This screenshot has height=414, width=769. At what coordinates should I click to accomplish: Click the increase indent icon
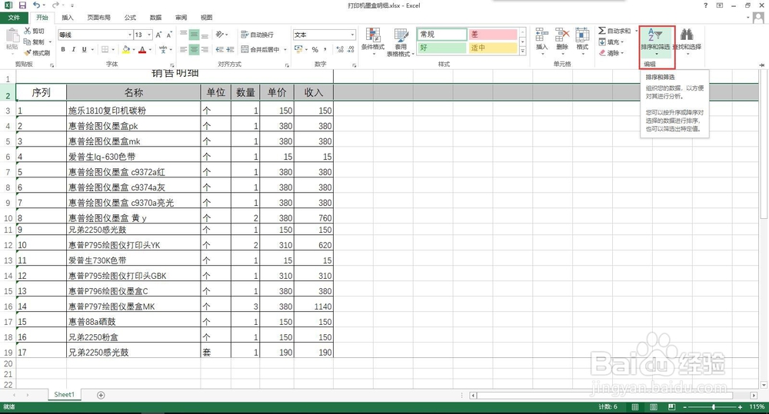[230, 49]
